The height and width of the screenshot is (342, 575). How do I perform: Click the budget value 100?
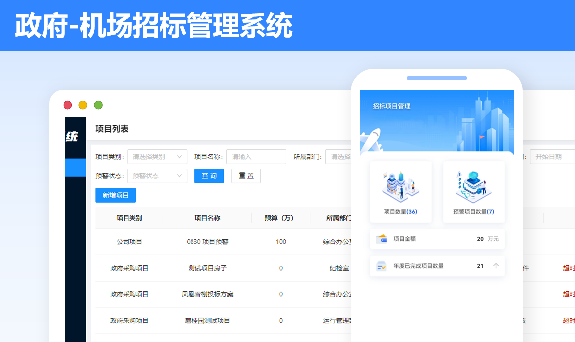(281, 242)
